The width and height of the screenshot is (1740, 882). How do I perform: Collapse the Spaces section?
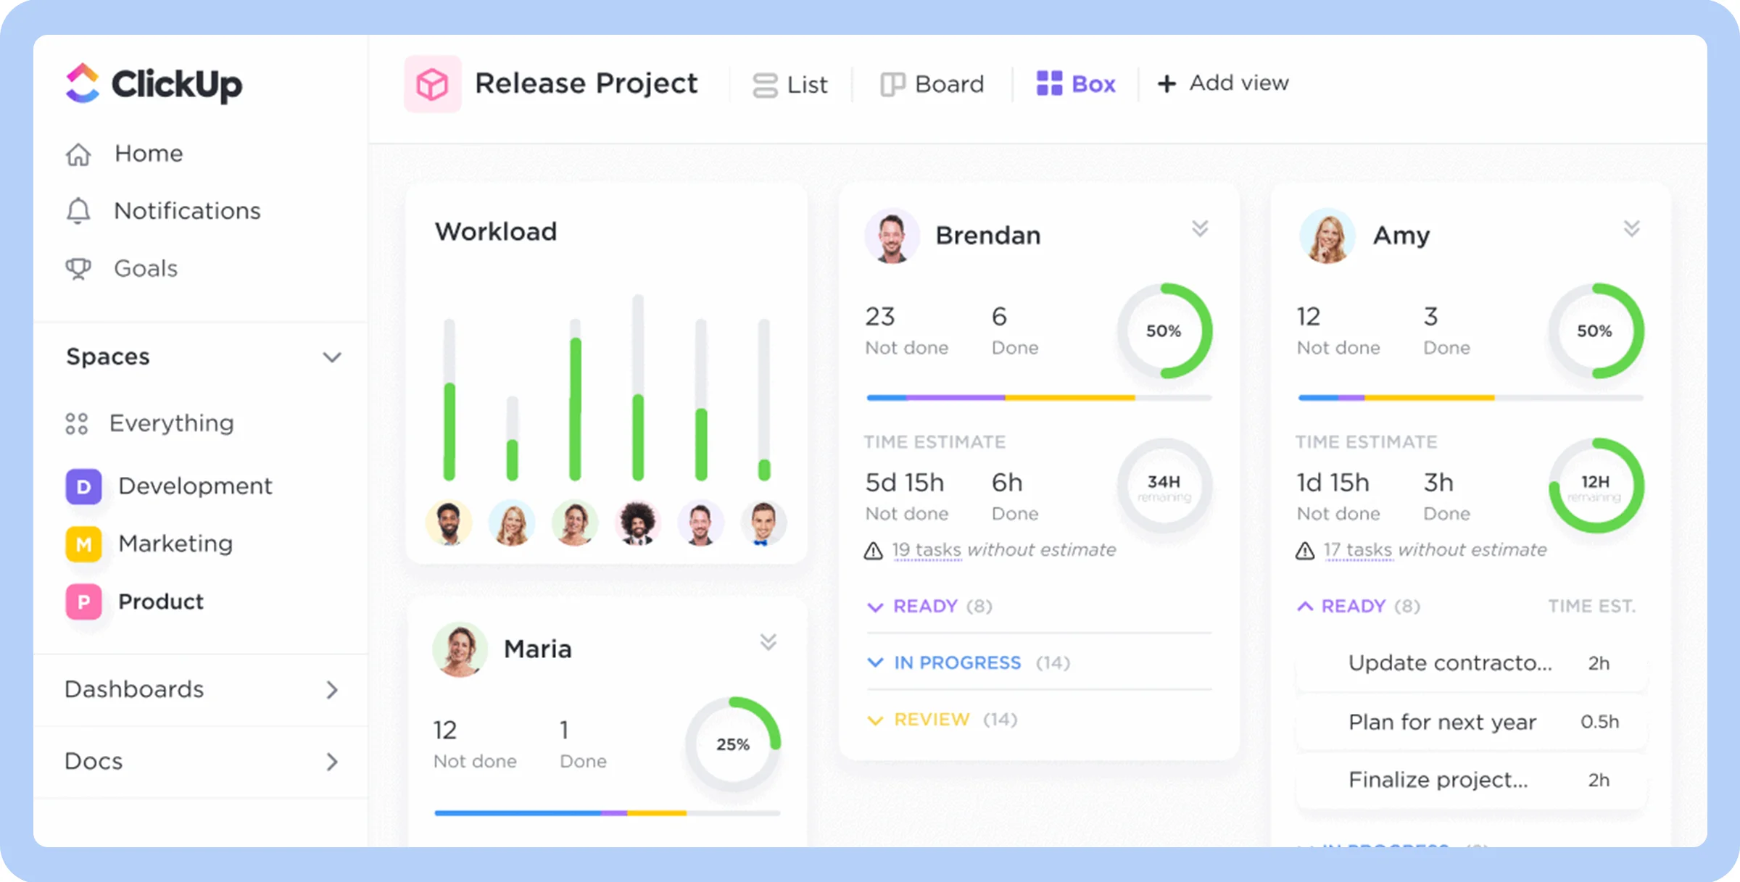pos(332,357)
